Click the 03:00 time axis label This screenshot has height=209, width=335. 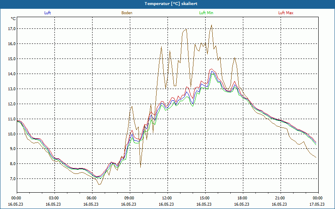(55, 198)
